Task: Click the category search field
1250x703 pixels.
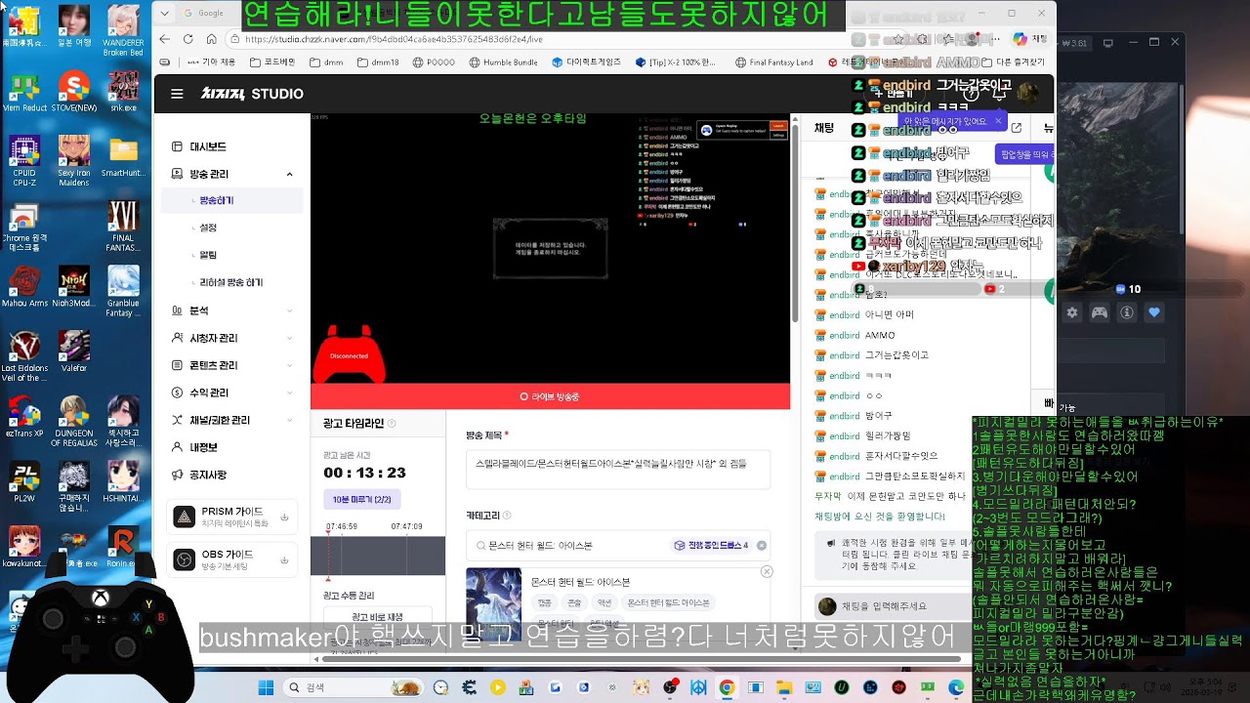Action: pos(617,546)
